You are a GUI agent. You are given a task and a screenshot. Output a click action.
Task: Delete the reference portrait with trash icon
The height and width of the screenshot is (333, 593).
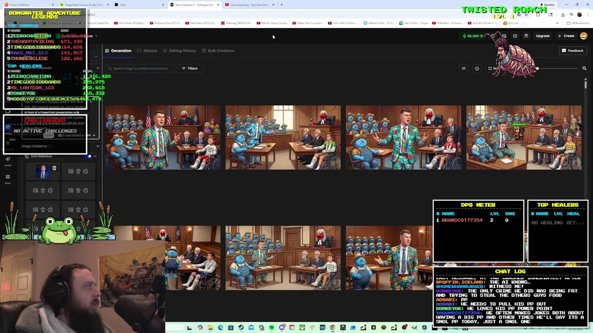pyautogui.click(x=54, y=168)
